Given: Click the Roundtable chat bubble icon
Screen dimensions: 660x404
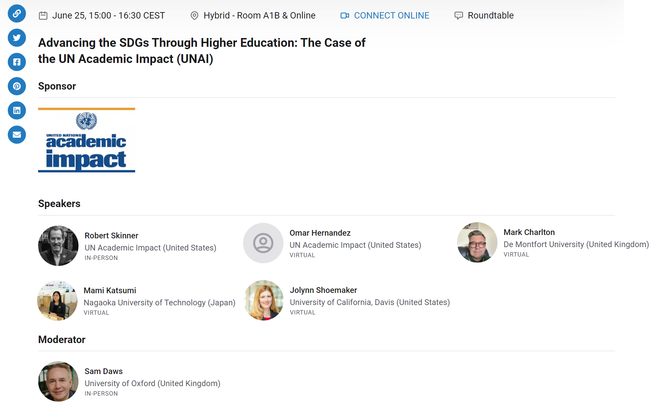Looking at the screenshot, I should click(459, 15).
